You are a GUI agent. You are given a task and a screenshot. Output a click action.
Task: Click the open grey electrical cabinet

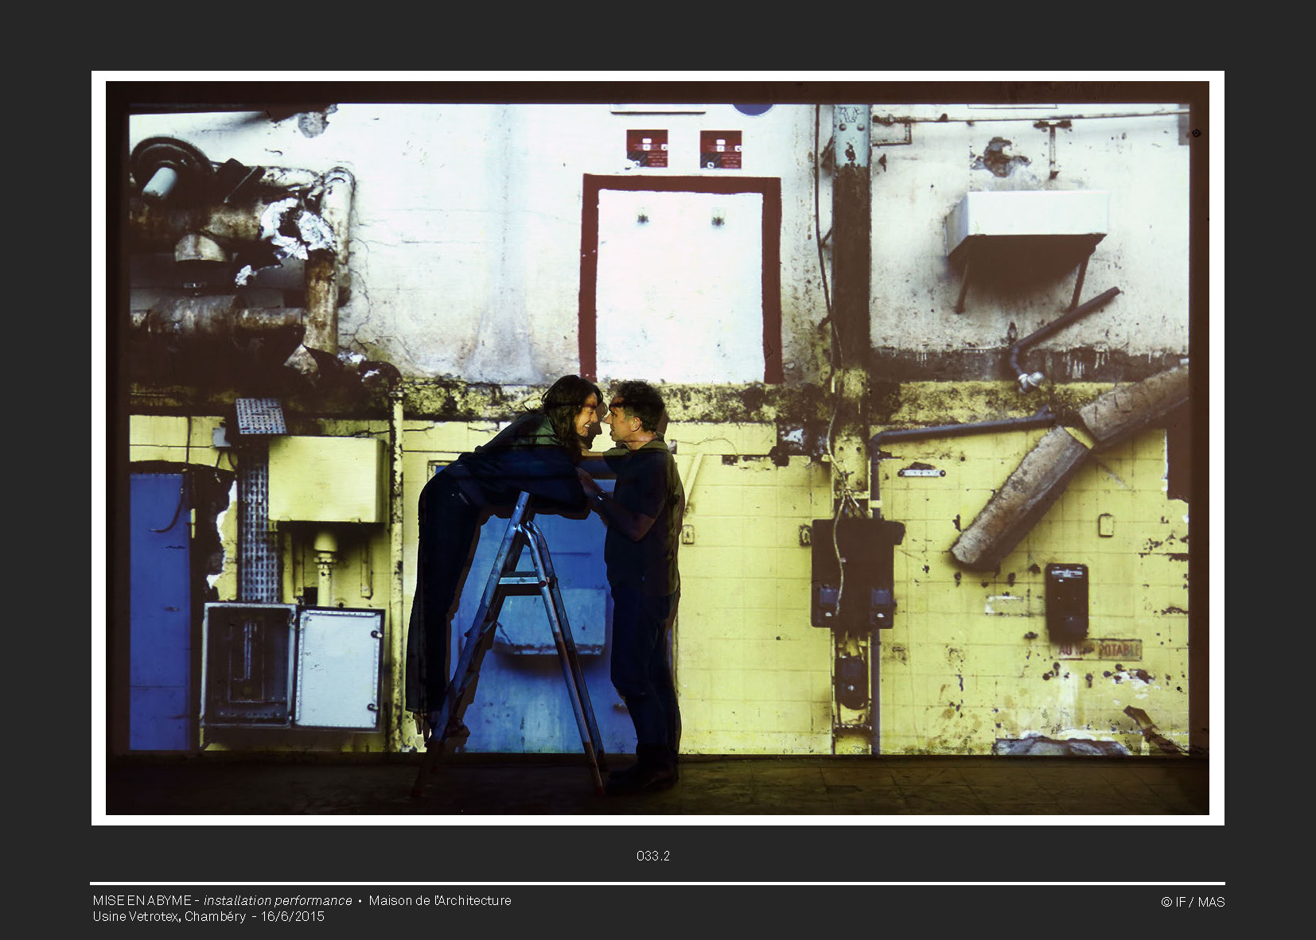[293, 666]
